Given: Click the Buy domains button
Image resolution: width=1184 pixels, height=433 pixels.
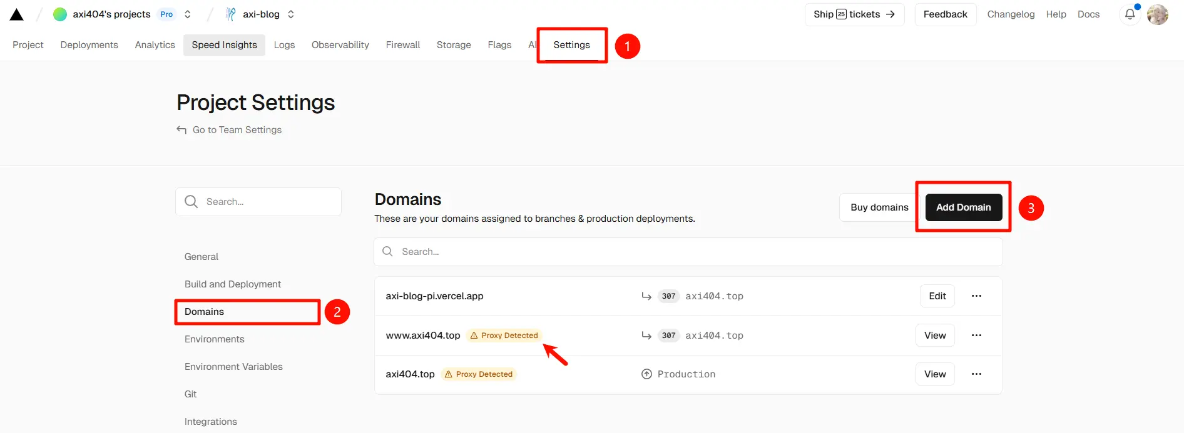Looking at the screenshot, I should point(879,207).
